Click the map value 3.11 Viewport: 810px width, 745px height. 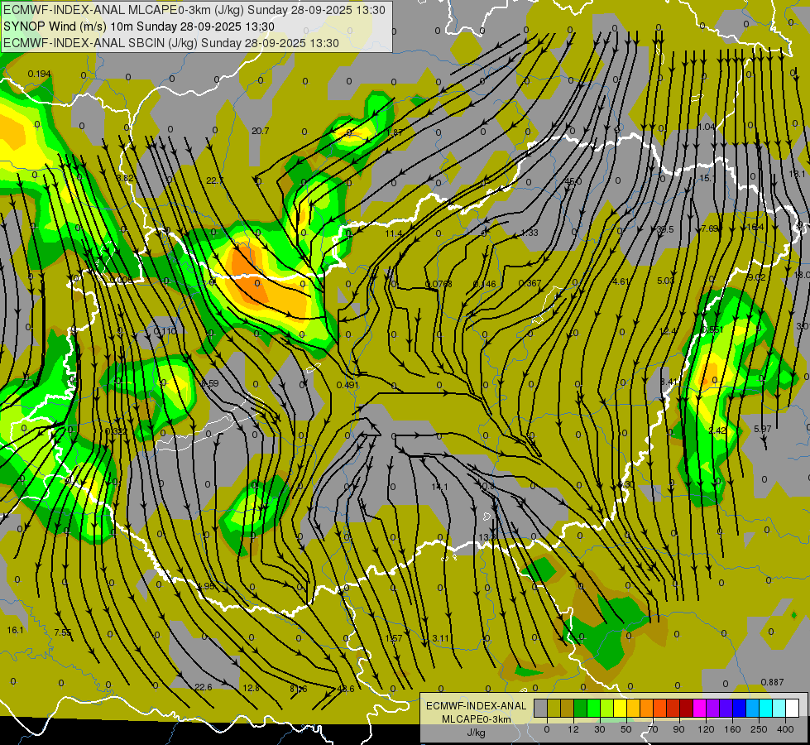(x=441, y=638)
